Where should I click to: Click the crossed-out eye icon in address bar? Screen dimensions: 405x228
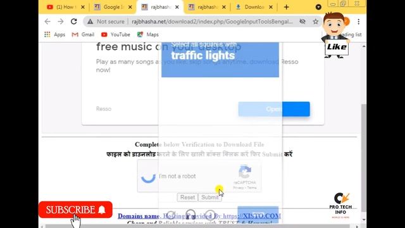coord(302,22)
